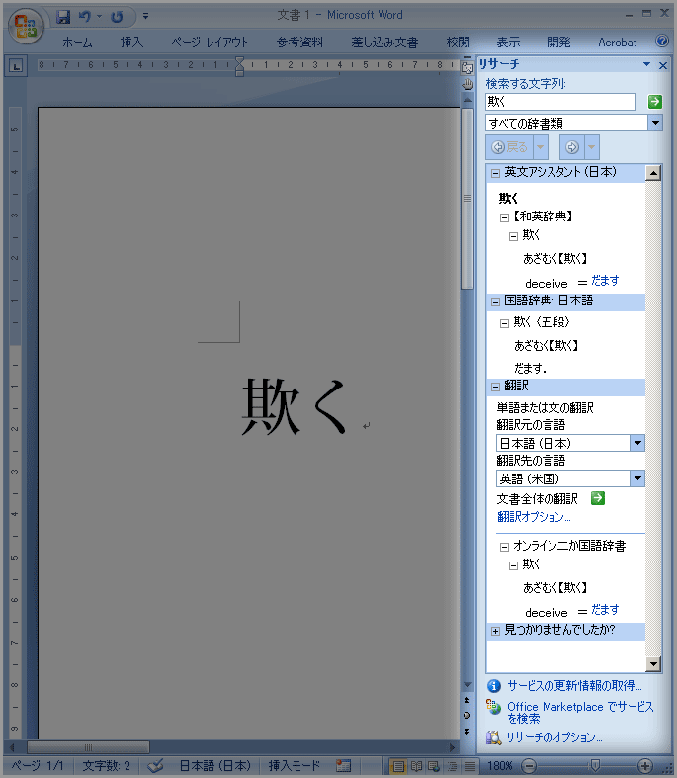The image size is (677, 778).
Task: Follow the だます link in online dictionary
Action: [x=605, y=610]
